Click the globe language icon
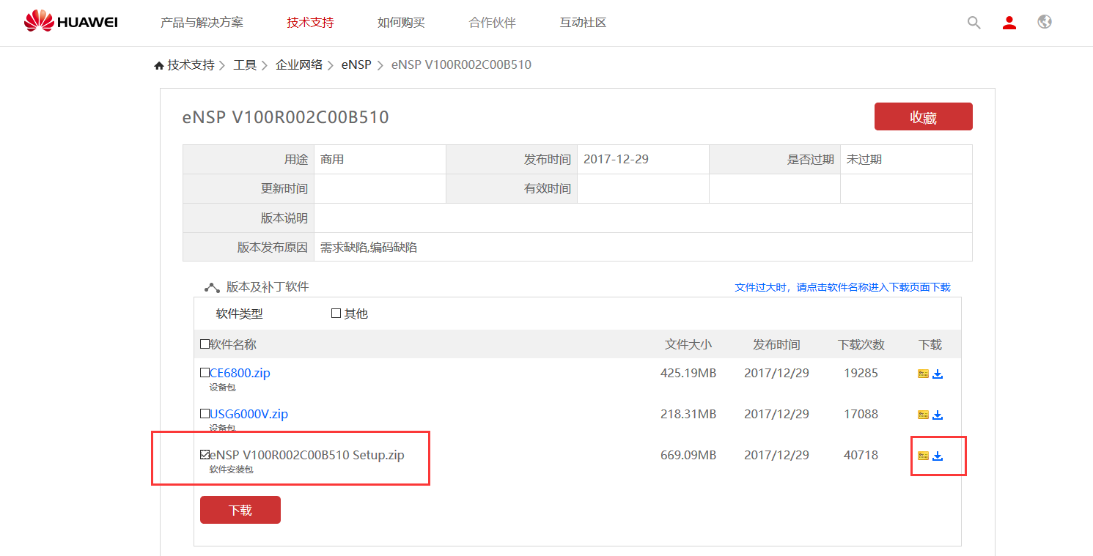Image resolution: width=1093 pixels, height=556 pixels. pos(1045,22)
